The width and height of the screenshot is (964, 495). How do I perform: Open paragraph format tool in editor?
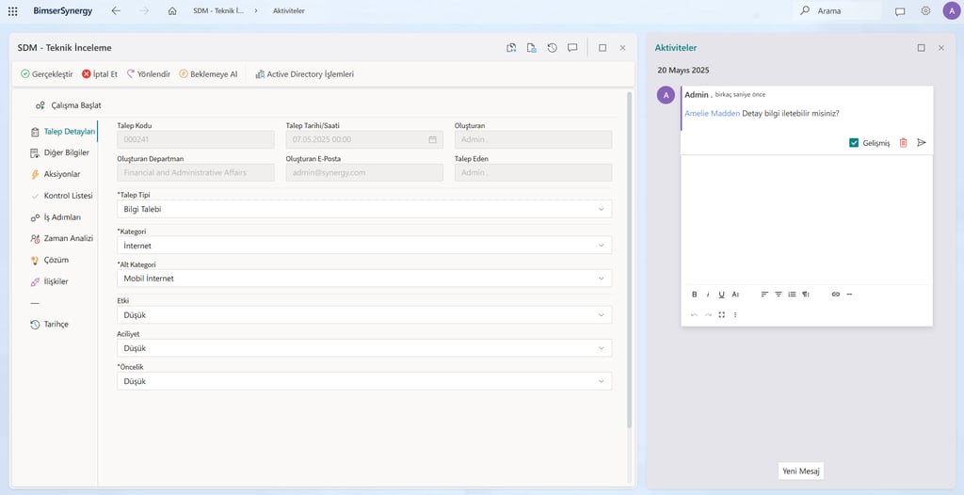[806, 295]
